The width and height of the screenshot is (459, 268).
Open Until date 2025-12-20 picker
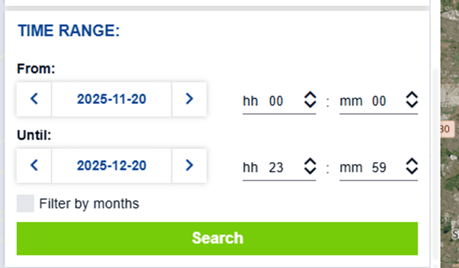(x=111, y=165)
